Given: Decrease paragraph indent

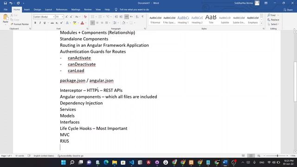Looking at the screenshot, I should (116, 17).
